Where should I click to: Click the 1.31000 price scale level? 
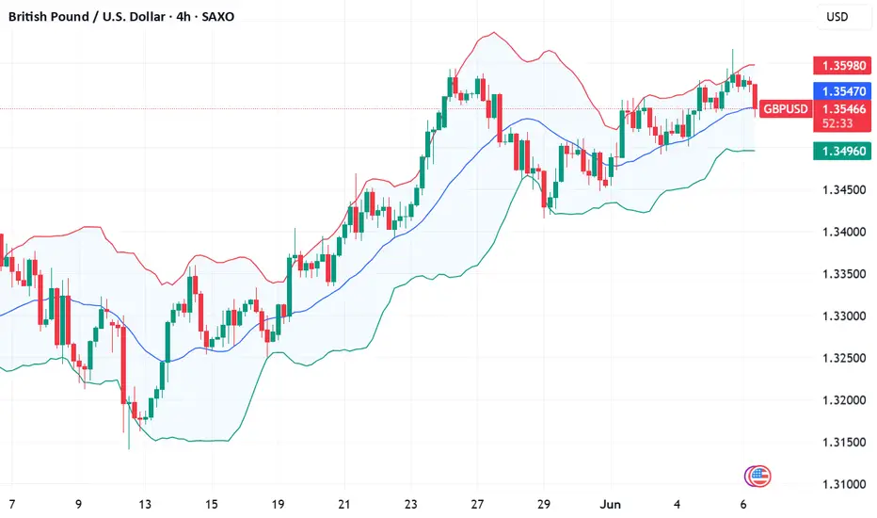point(843,484)
